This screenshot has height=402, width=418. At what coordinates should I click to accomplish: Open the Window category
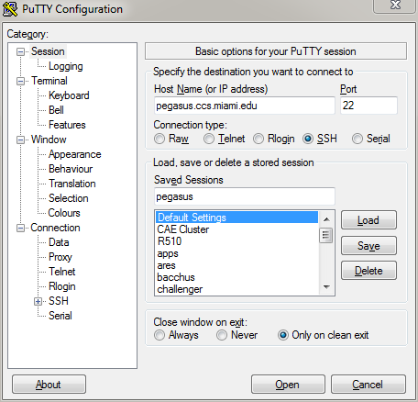coord(49,140)
